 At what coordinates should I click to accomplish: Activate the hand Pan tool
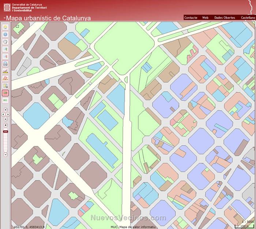point(5,42)
